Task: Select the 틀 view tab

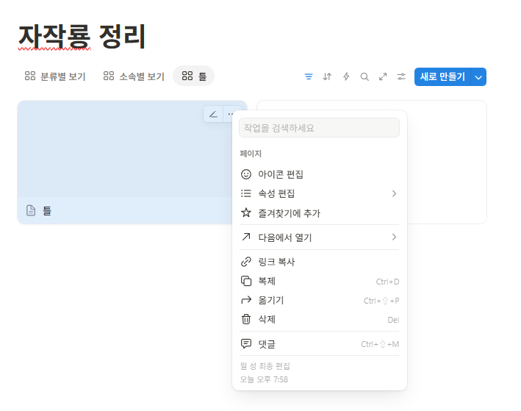Action: [x=194, y=76]
